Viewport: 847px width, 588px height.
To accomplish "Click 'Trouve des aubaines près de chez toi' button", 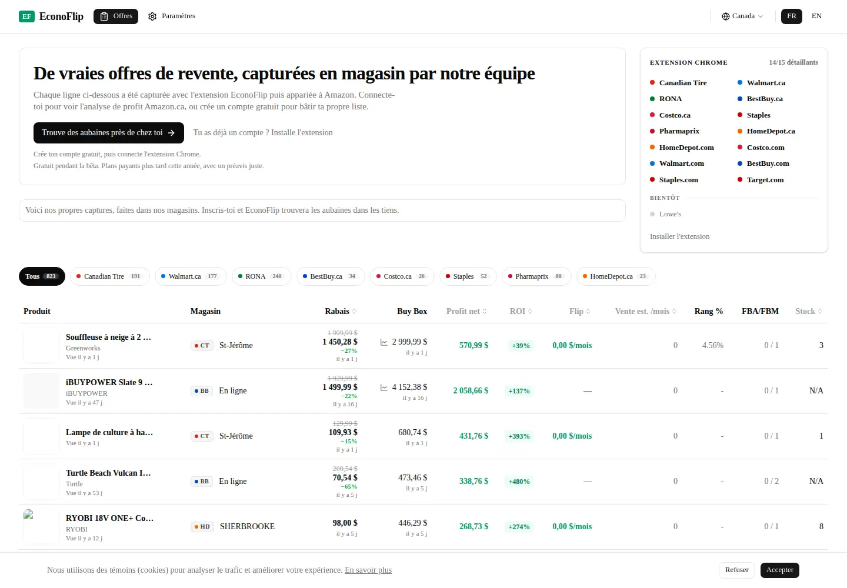I will [109, 133].
